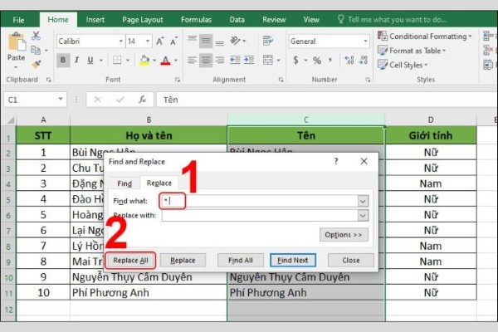Open the Page Layout ribbon tab
This screenshot has width=498, height=332.
pos(144,18)
